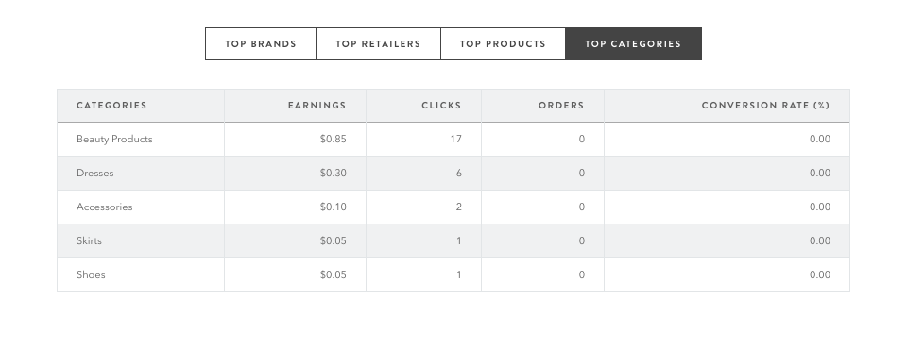Select the Beauty Products category row
Viewport: 907px width, 348px height.
pos(453,139)
